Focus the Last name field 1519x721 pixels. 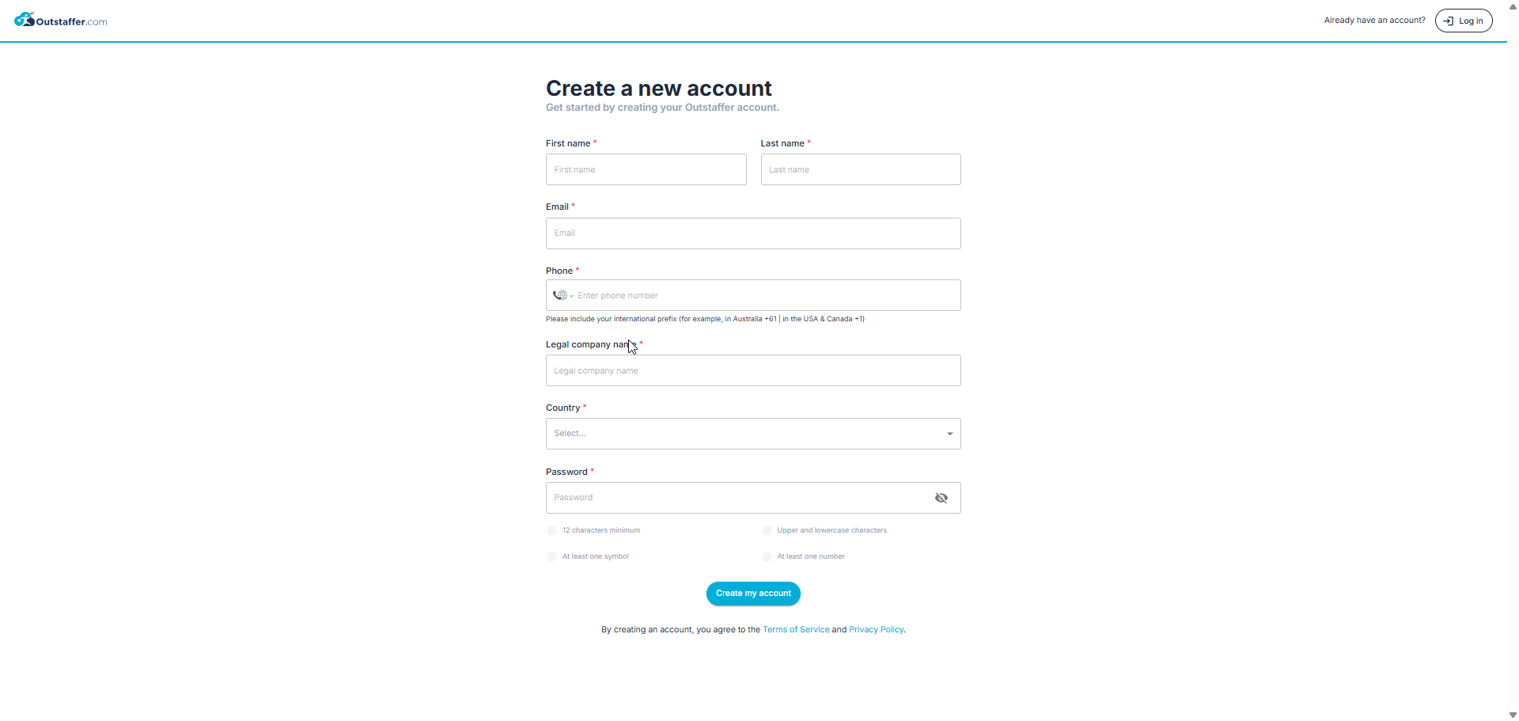click(861, 169)
